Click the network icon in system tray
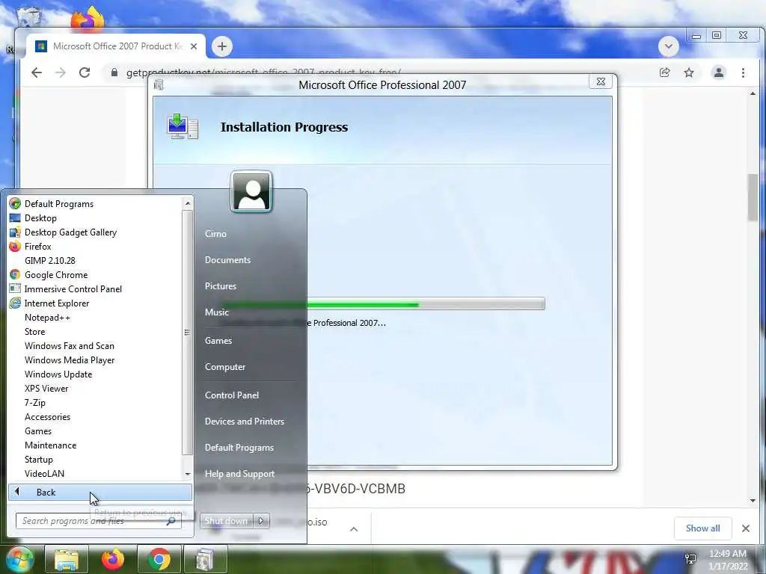Viewport: 766px width, 574px height. (x=690, y=559)
